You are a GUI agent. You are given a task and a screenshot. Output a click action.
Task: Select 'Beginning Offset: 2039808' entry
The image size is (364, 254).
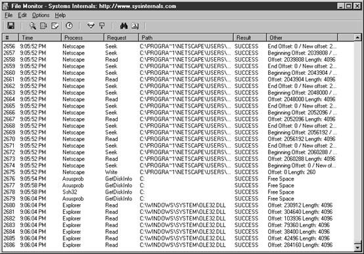302,53
